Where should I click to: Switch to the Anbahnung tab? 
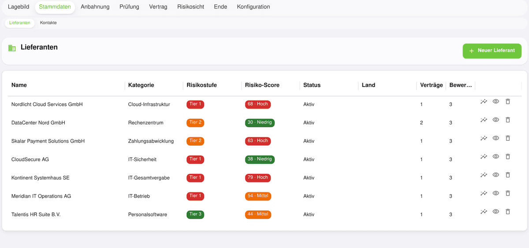pos(95,7)
